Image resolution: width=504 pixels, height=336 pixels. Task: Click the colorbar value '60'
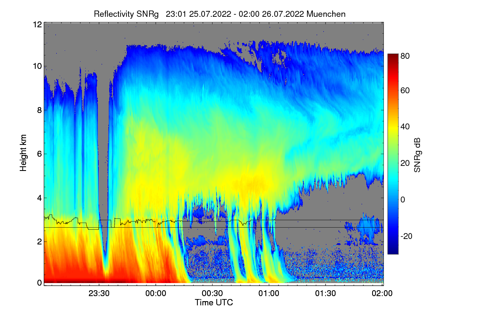click(405, 91)
